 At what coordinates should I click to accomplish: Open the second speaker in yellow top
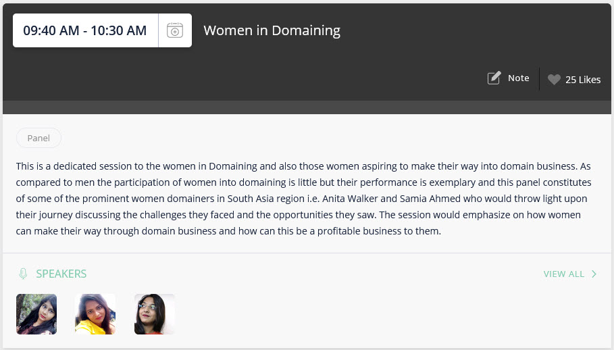pyautogui.click(x=95, y=314)
